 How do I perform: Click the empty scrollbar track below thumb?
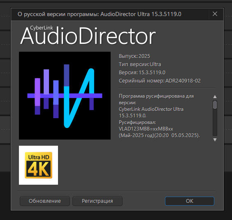click(215, 122)
